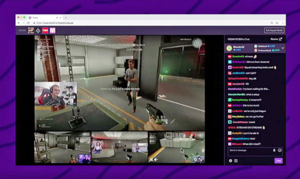The height and width of the screenshot is (179, 300).
Task: Open the browser three-dot menu
Action: point(283,23)
